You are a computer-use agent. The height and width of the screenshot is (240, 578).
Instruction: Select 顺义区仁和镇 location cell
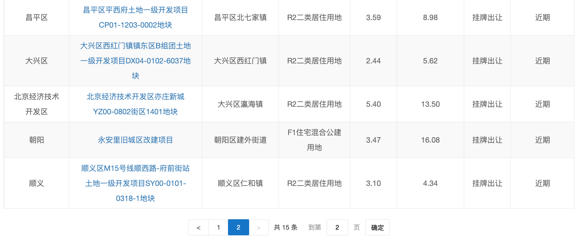[x=240, y=183]
